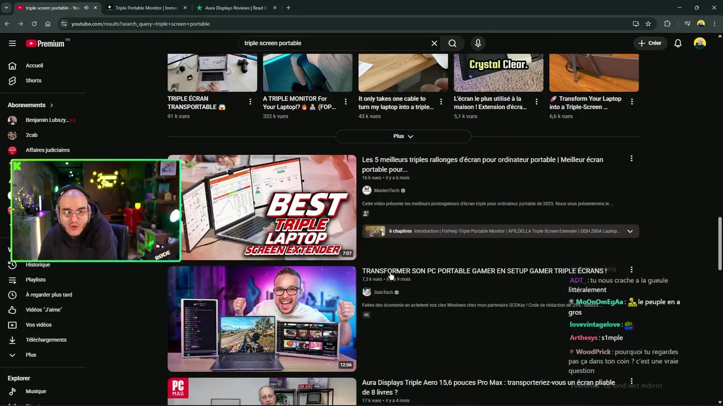The height and width of the screenshot is (406, 723).
Task: Expand the Abonnements section
Action: click(31, 105)
